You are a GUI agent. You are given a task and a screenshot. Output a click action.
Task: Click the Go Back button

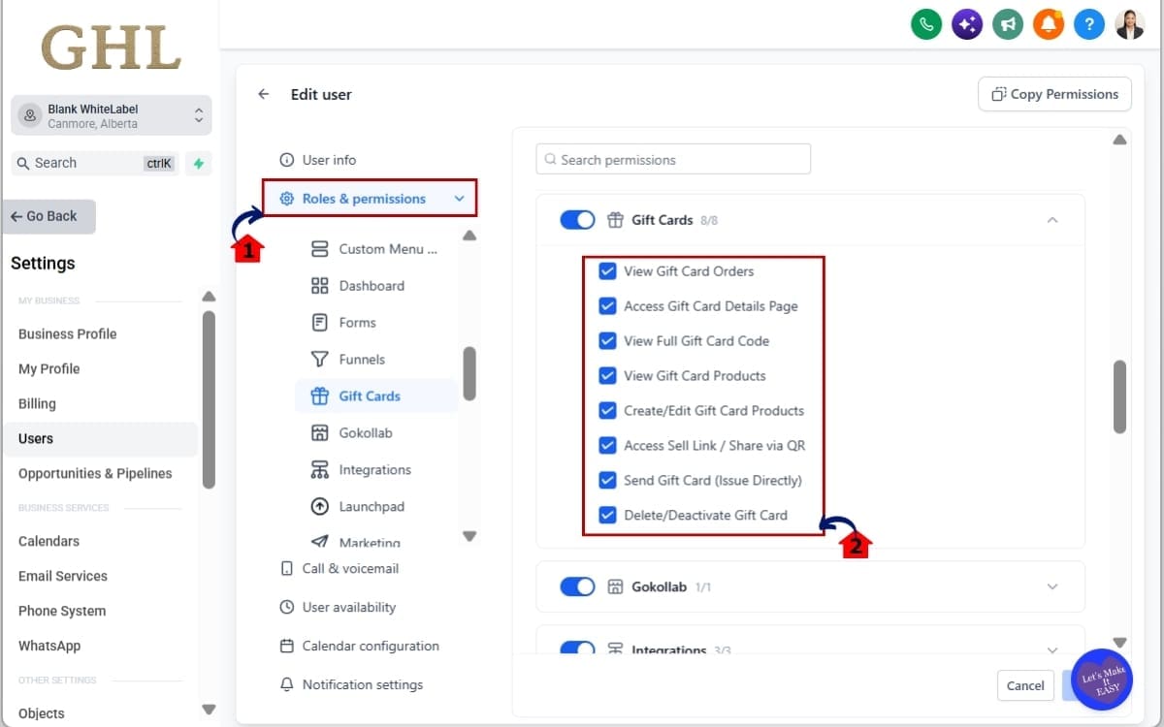click(x=48, y=217)
